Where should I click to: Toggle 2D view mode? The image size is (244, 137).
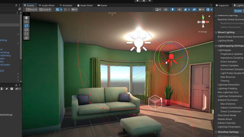point(166,9)
